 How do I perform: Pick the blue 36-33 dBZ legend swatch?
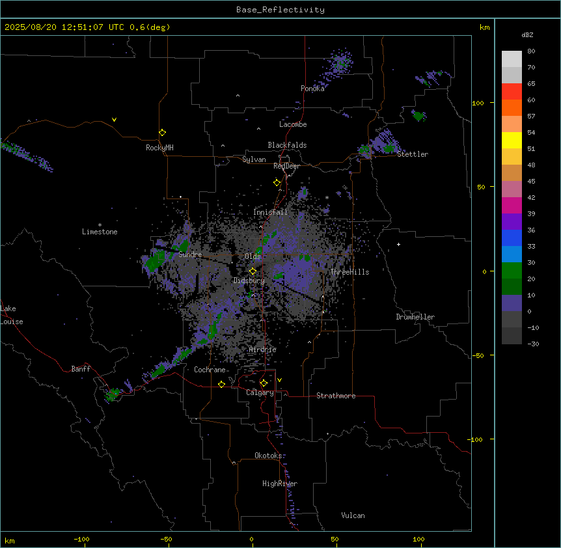pos(512,238)
